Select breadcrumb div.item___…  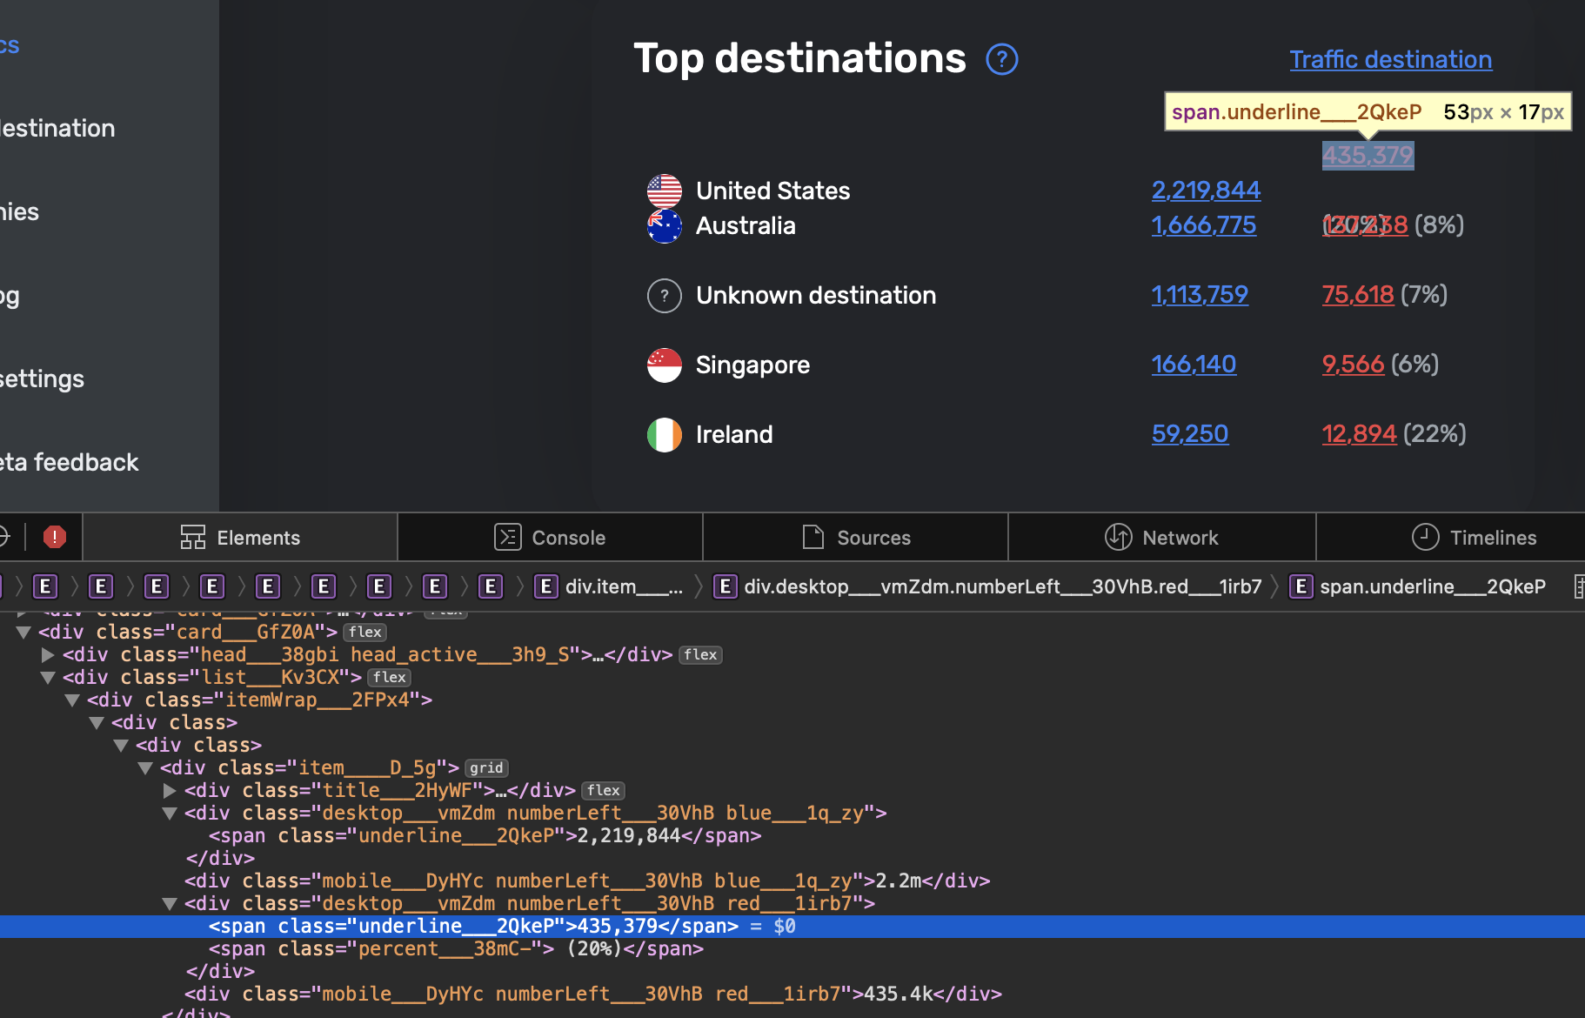tap(609, 586)
